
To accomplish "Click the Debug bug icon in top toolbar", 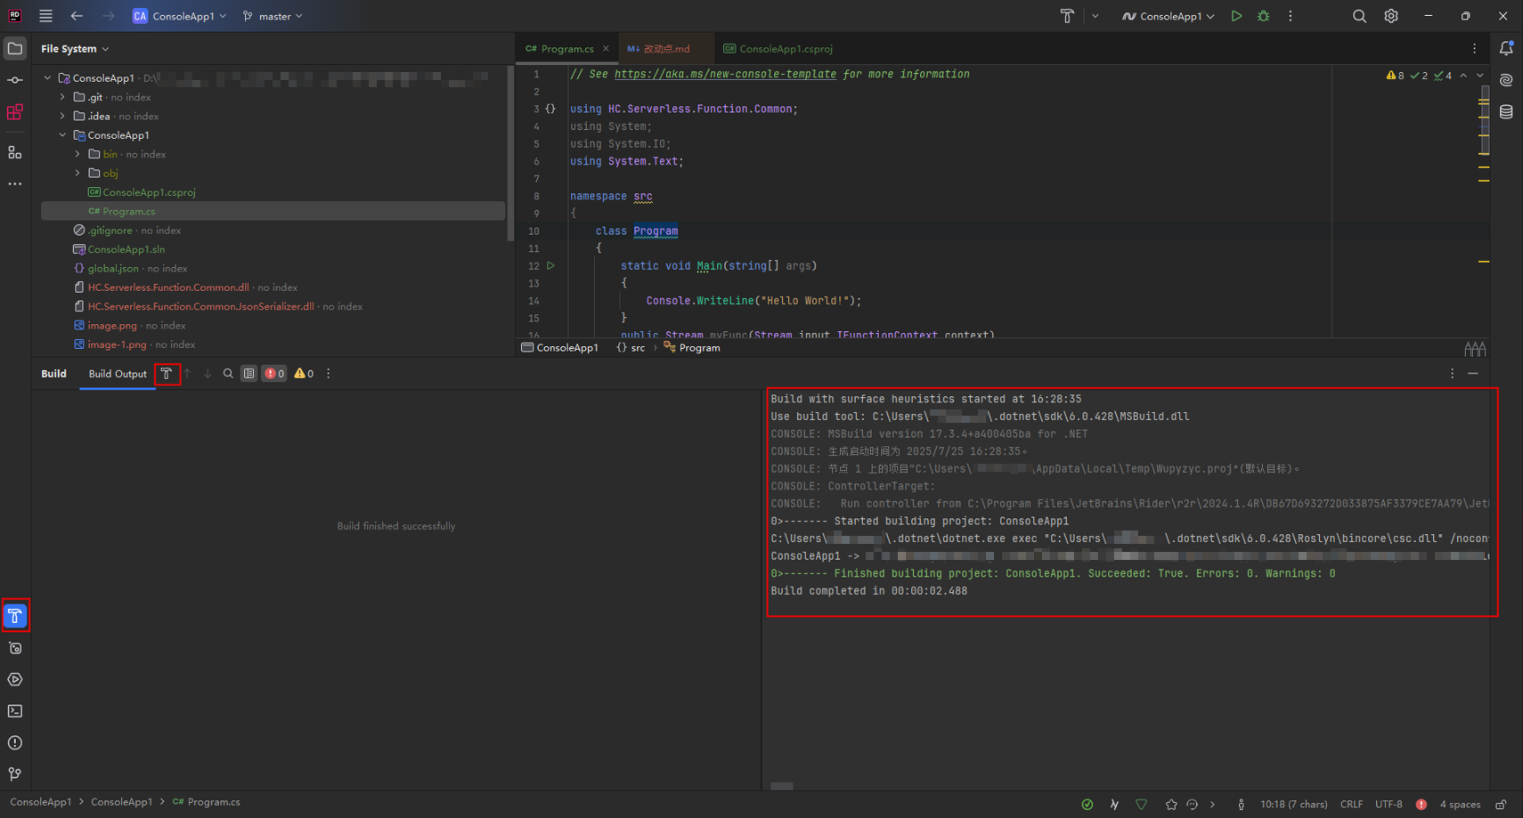I will pyautogui.click(x=1263, y=16).
